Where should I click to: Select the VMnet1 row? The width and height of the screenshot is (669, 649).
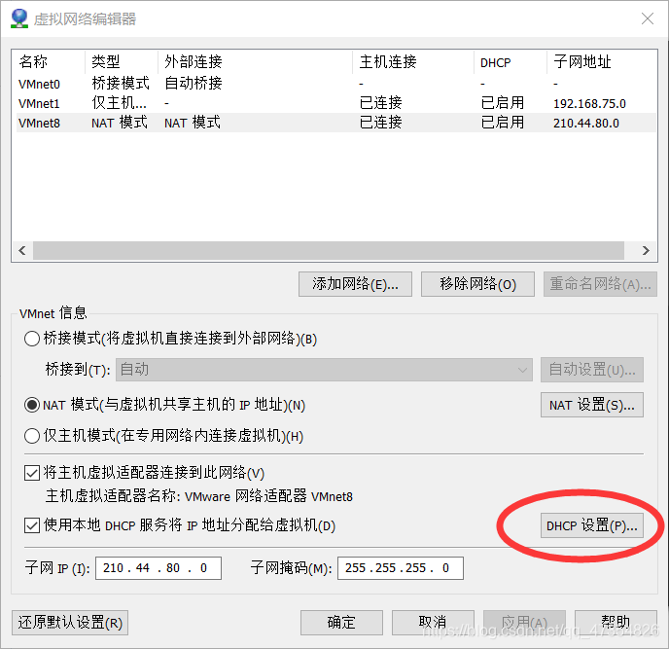[x=336, y=103]
